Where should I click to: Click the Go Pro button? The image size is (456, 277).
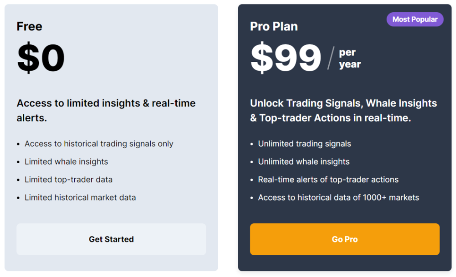coord(344,239)
